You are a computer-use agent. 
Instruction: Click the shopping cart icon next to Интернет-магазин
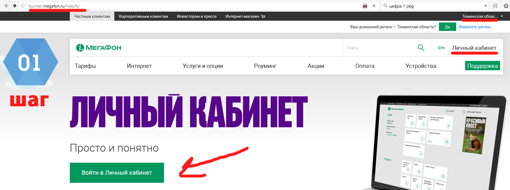[x=263, y=17]
